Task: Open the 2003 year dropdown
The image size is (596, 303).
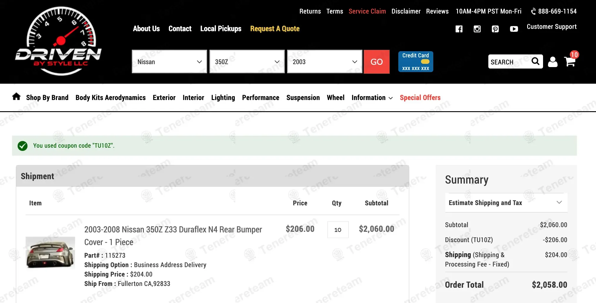Action: (x=325, y=62)
